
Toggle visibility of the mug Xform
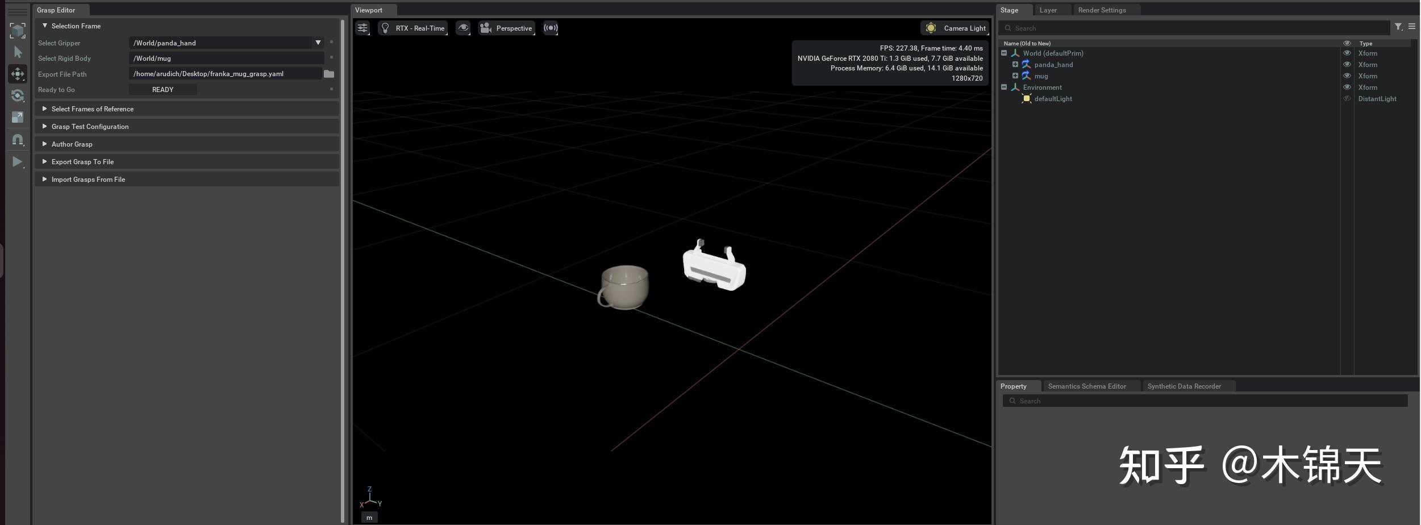coord(1347,76)
